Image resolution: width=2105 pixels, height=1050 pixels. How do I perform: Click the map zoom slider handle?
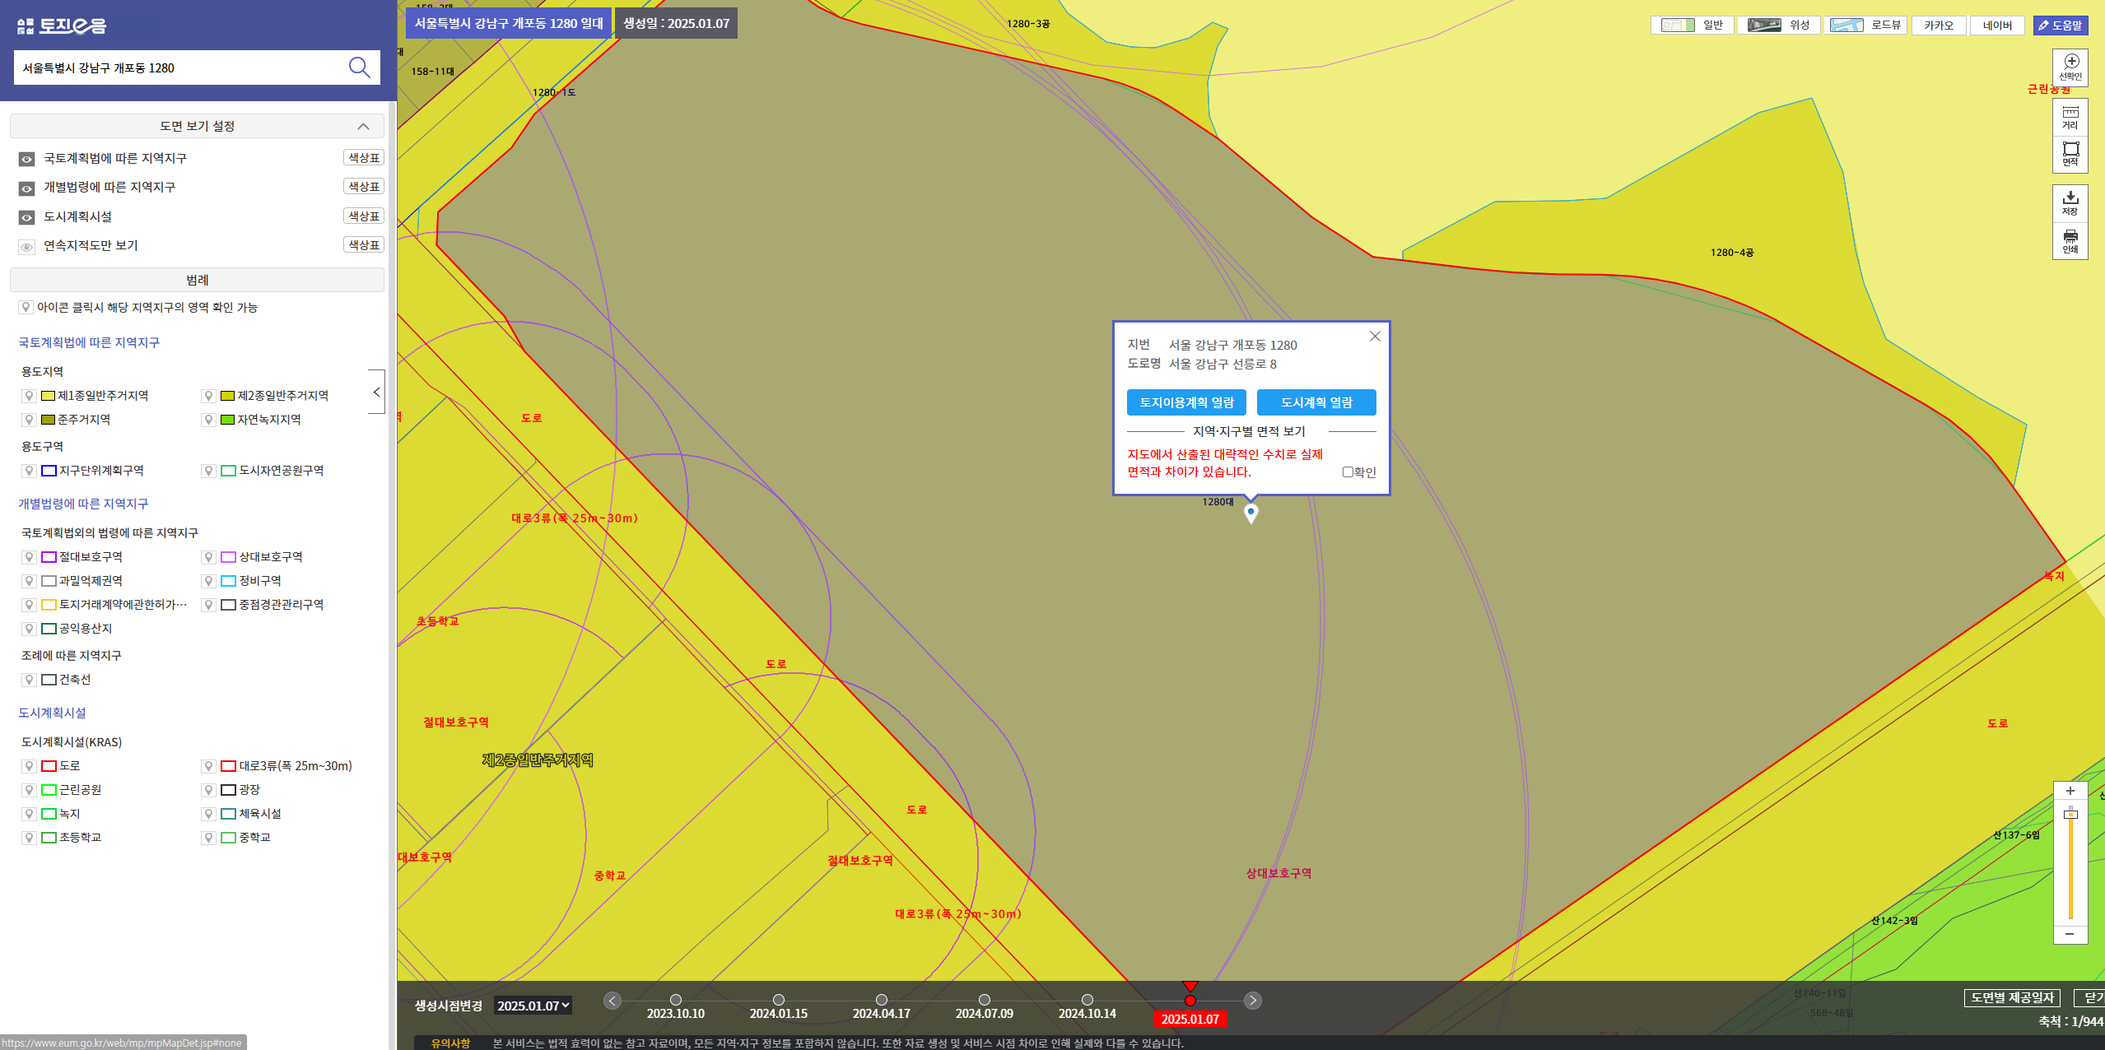[x=2070, y=814]
